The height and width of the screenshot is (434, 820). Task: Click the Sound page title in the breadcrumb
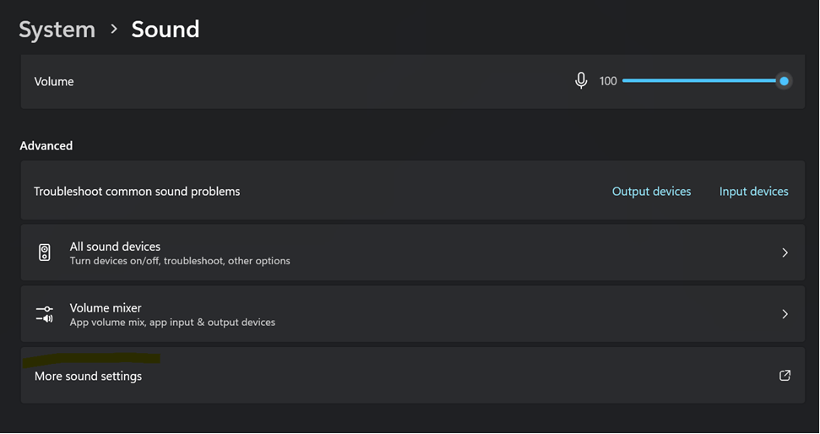(x=166, y=30)
